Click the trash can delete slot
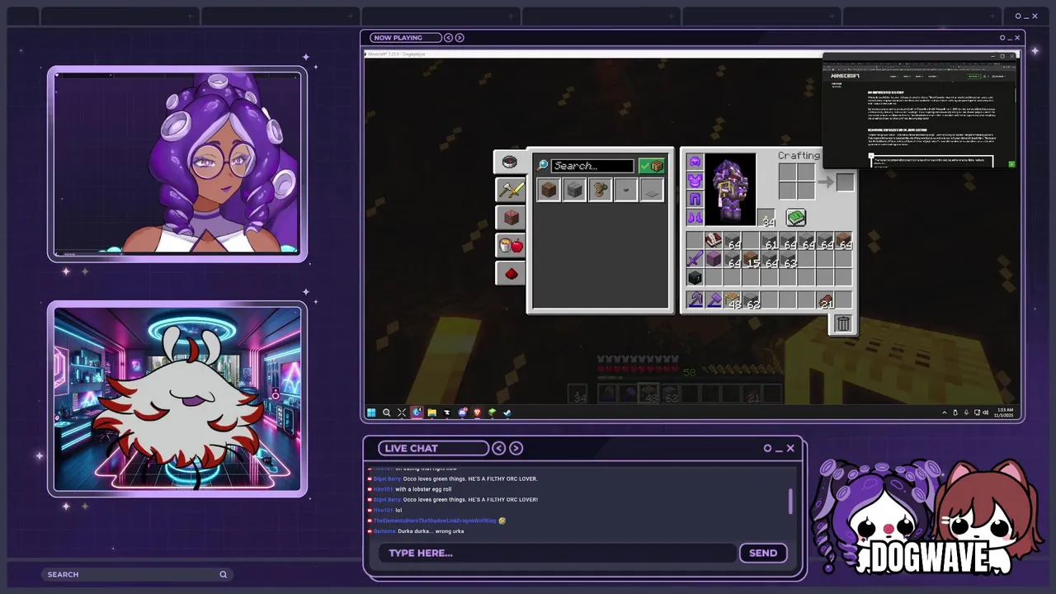This screenshot has height=594, width=1056. coord(842,324)
